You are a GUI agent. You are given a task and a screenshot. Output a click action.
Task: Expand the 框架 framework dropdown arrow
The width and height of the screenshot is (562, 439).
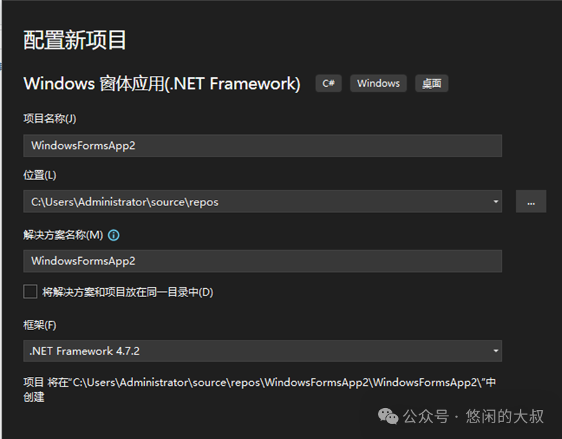point(495,351)
